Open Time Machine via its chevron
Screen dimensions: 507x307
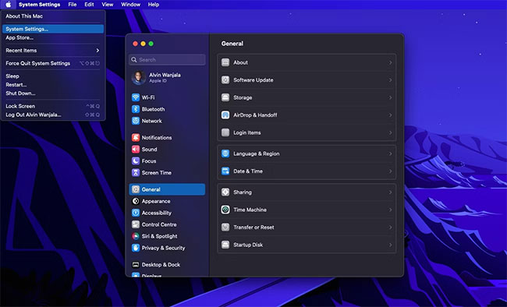390,210
